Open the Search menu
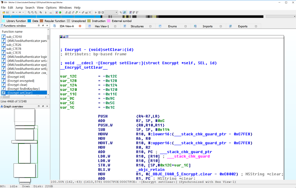 click(30, 7)
